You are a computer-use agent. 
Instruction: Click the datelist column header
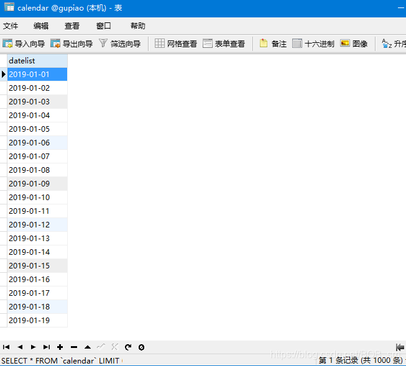[37, 61]
